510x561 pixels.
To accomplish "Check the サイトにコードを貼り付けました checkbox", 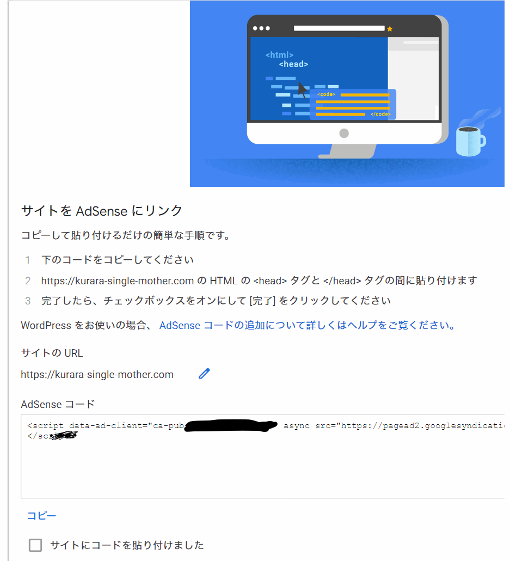I will (35, 545).
